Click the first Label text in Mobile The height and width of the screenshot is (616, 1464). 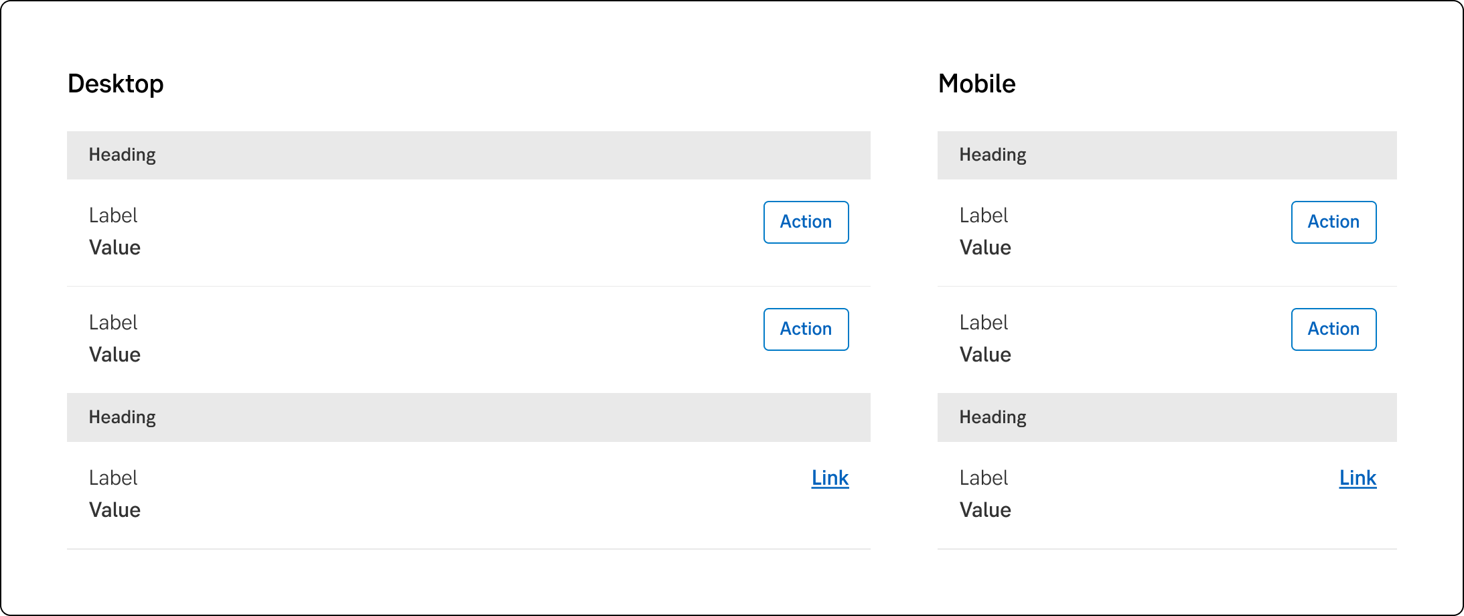click(x=983, y=216)
